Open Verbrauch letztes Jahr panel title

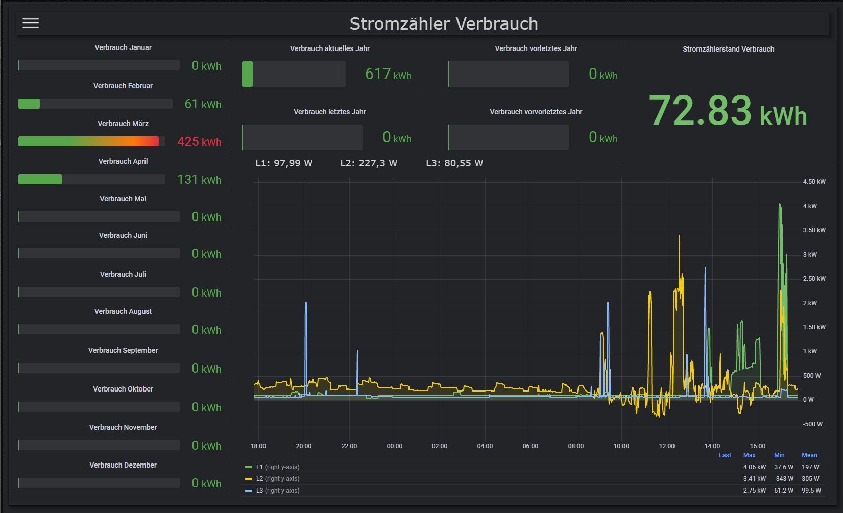coord(330,112)
